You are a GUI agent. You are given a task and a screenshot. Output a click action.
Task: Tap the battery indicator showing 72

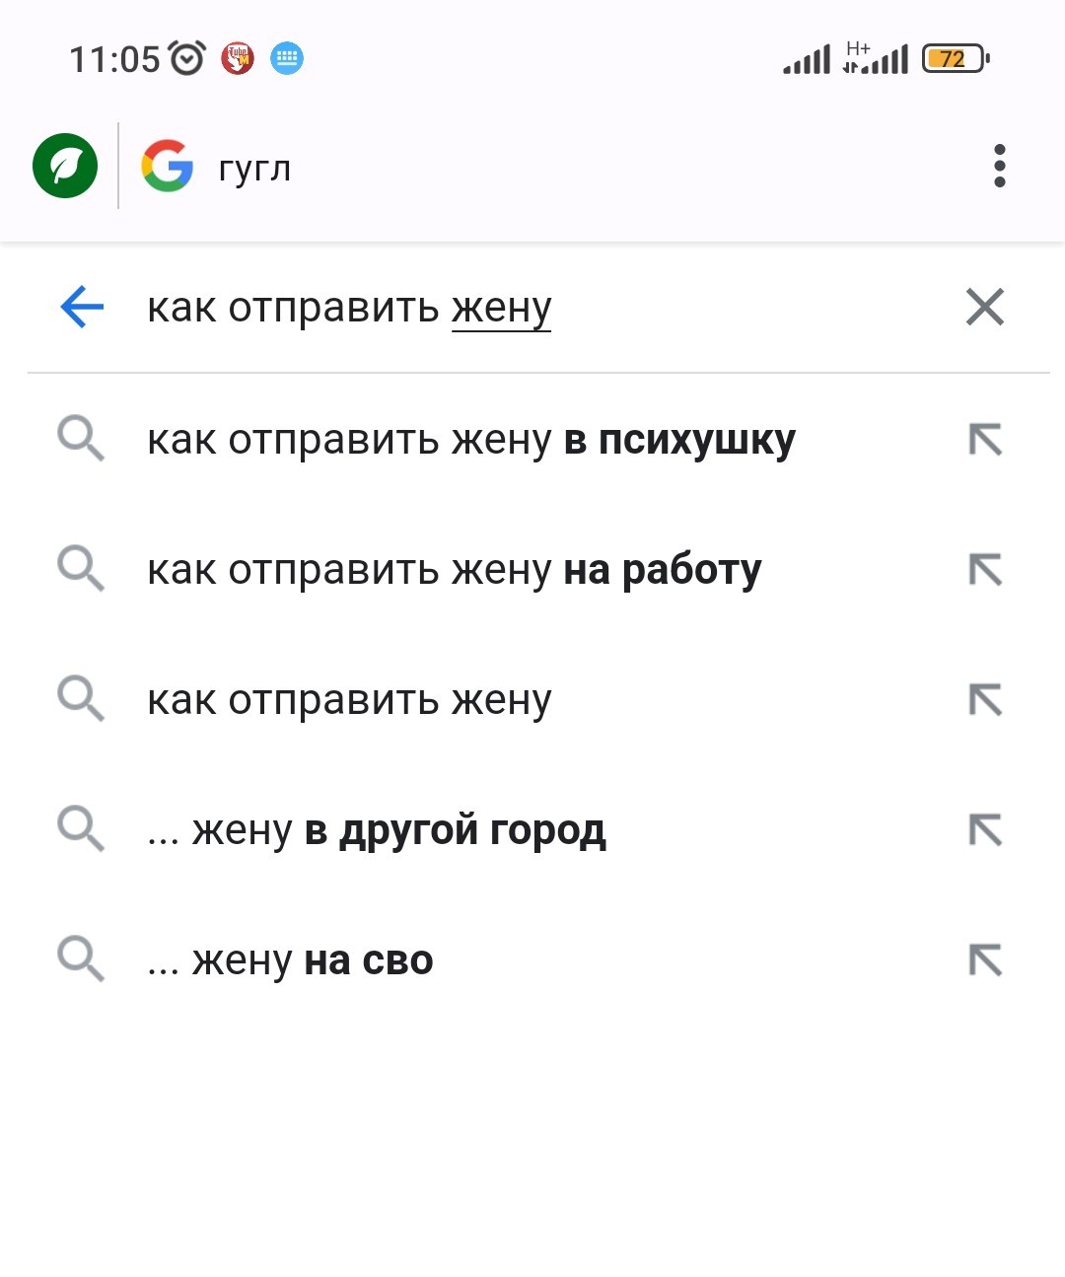click(x=956, y=59)
